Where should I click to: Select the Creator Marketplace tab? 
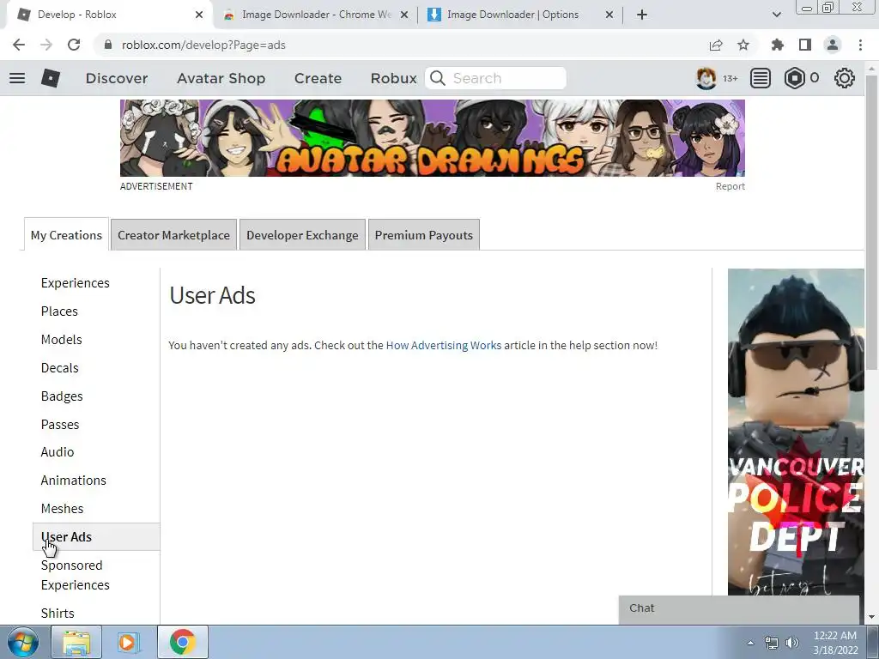tap(173, 235)
